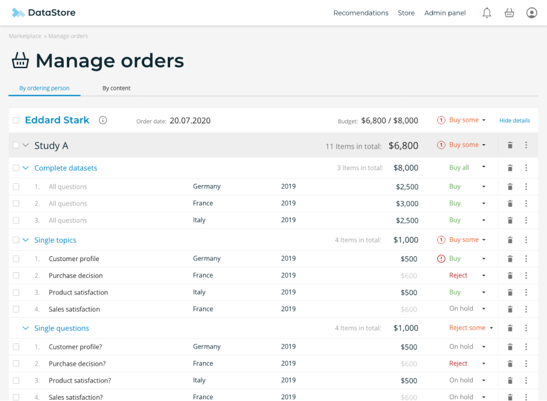Collapse the Single topics chevron
Image resolution: width=547 pixels, height=401 pixels.
(25, 239)
